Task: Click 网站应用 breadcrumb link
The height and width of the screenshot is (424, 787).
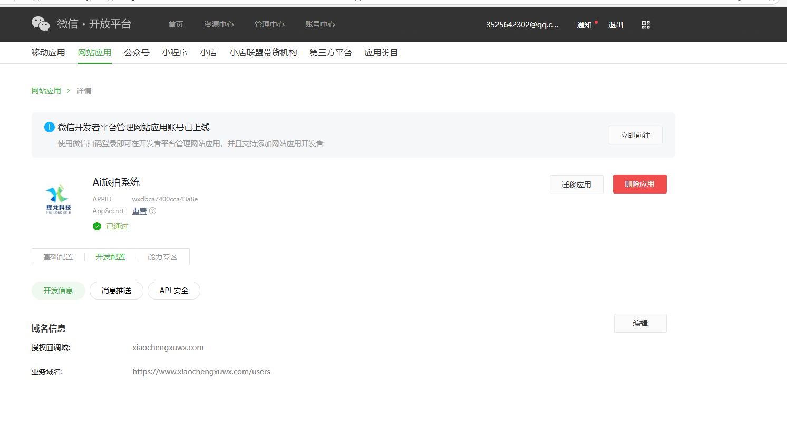Action: 46,91
